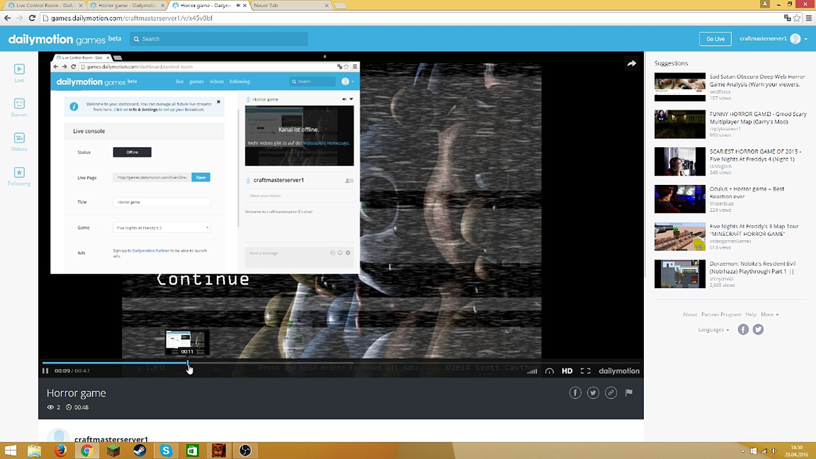The height and width of the screenshot is (459, 816).
Task: Expand the More footer menu
Action: (x=769, y=314)
